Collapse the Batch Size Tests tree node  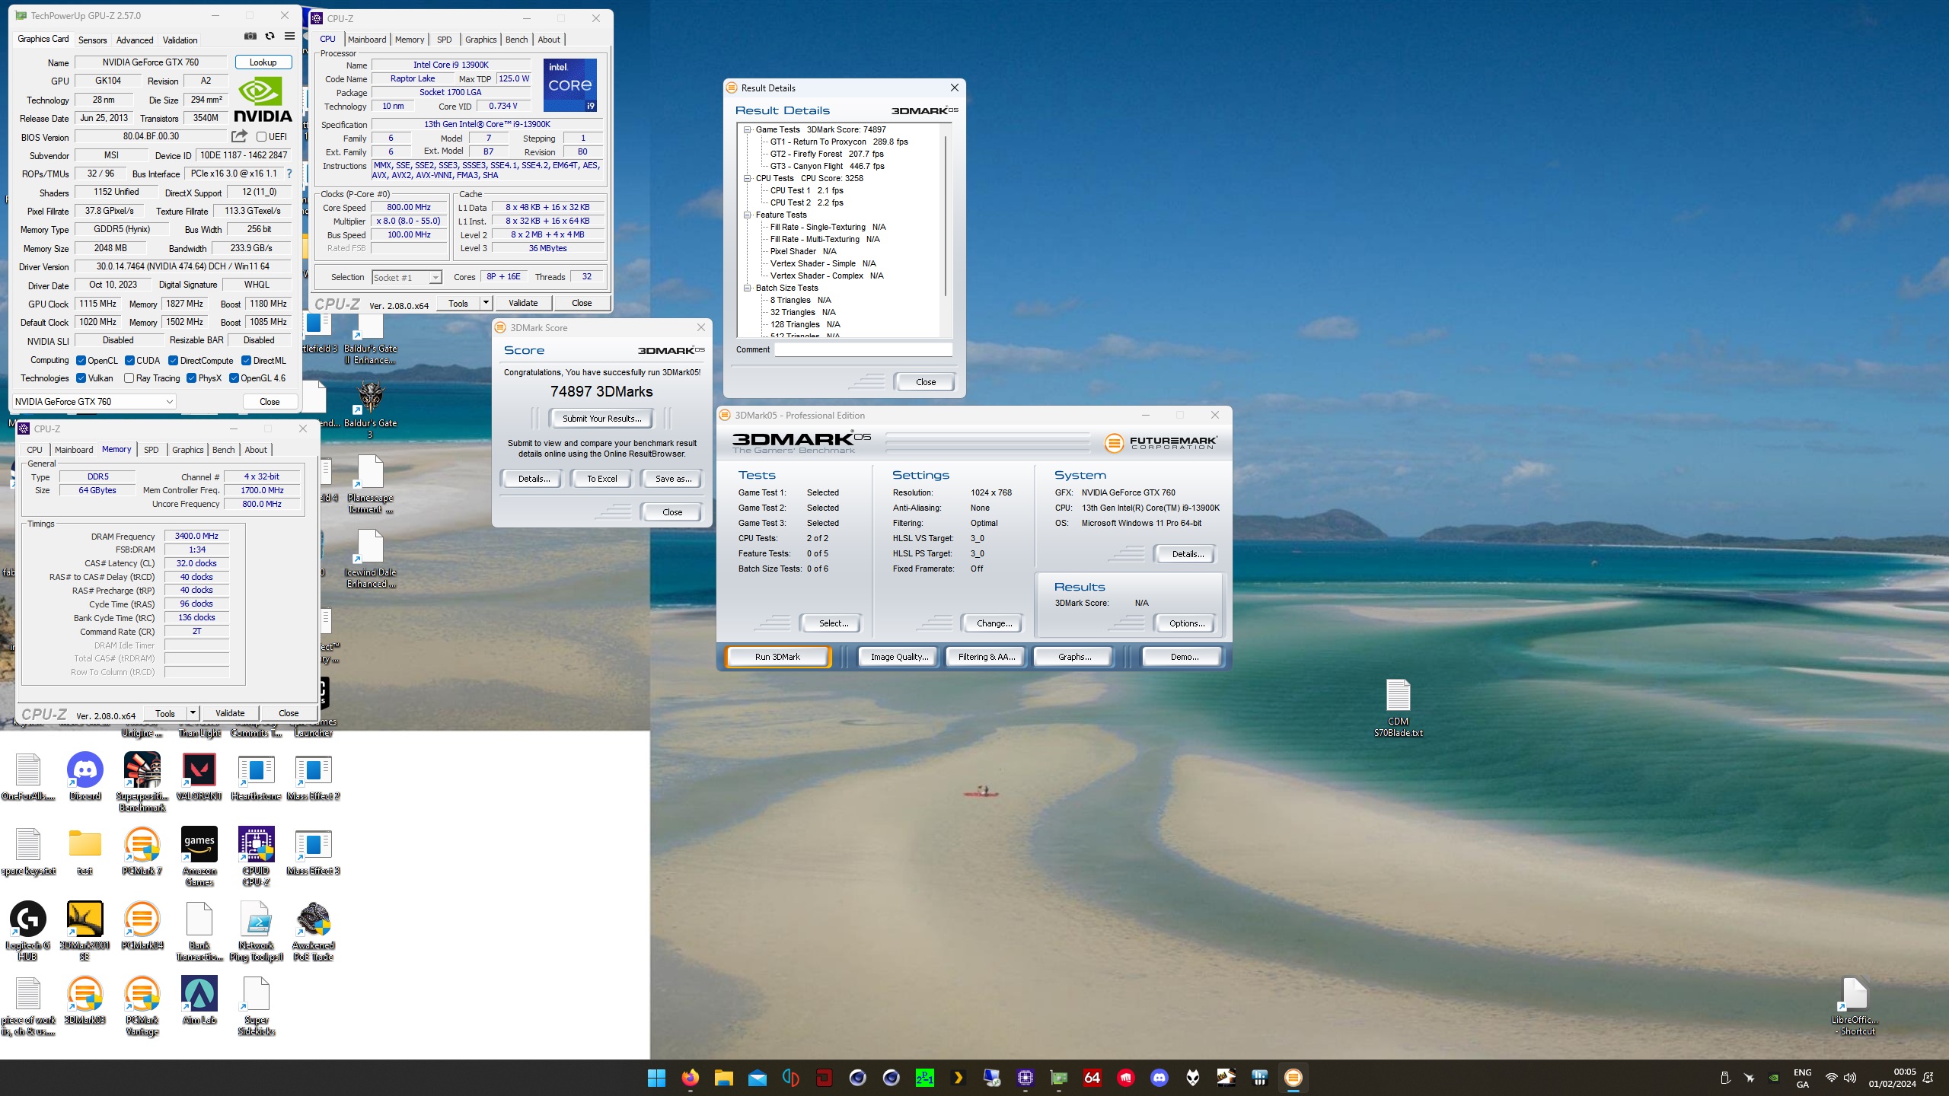(x=748, y=288)
